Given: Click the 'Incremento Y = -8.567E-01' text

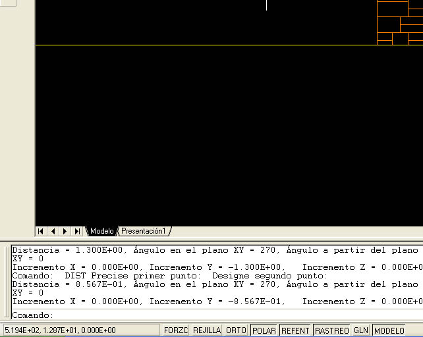Looking at the screenshot, I should pyautogui.click(x=217, y=301).
